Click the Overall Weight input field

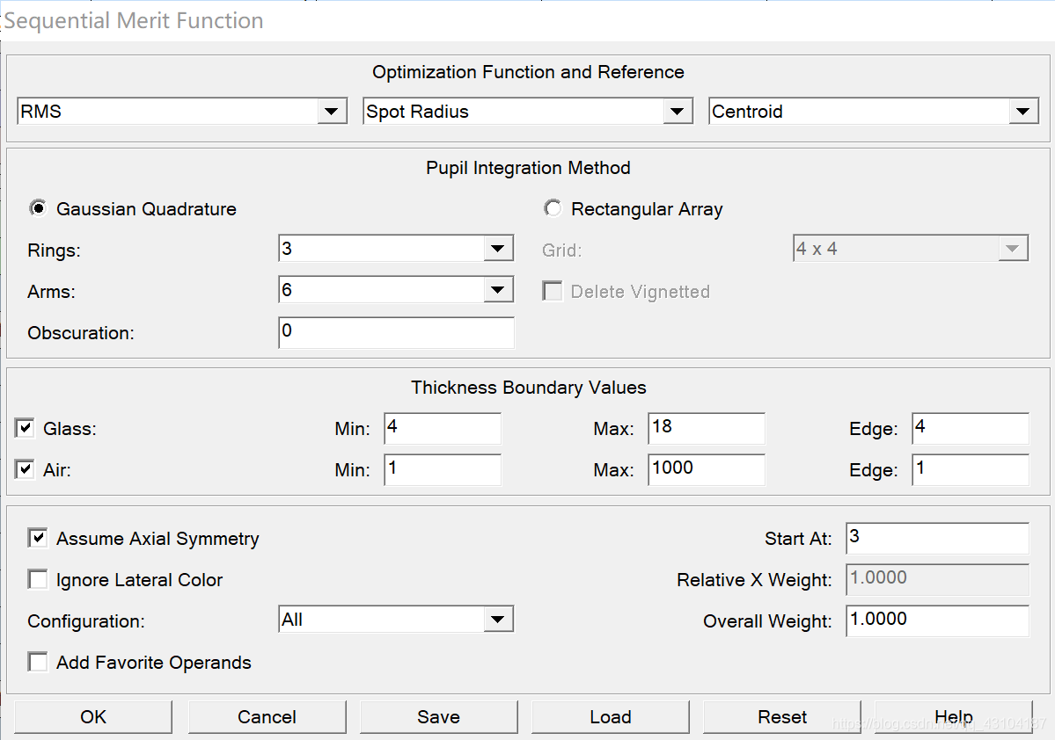(x=937, y=621)
